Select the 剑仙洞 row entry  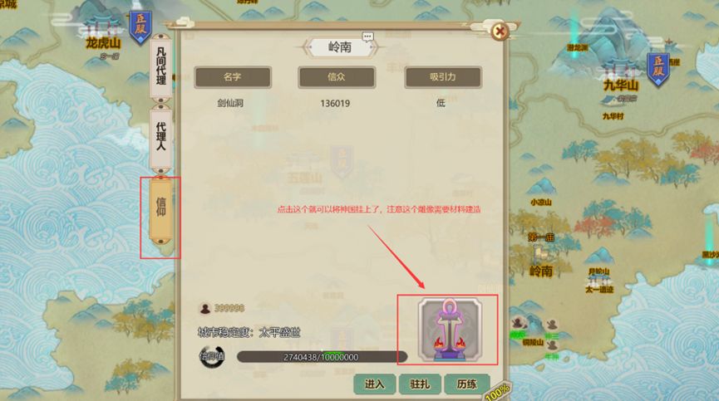pos(337,103)
